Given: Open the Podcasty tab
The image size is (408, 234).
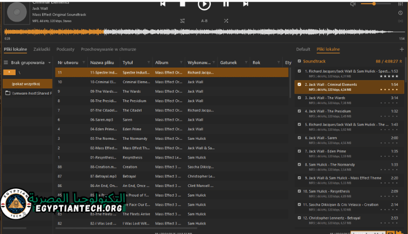Looking at the screenshot, I should point(65,50).
